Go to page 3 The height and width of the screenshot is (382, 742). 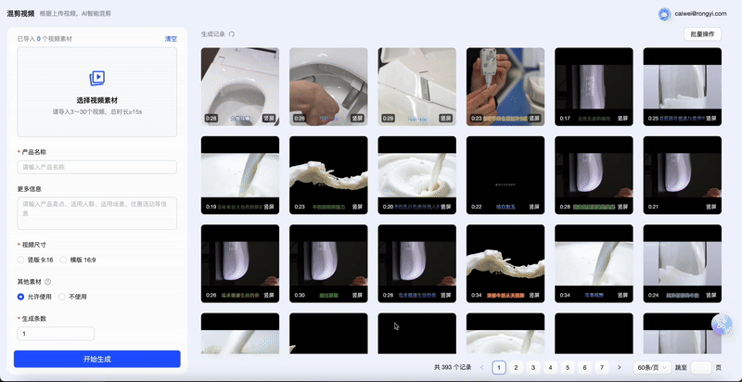[532, 367]
